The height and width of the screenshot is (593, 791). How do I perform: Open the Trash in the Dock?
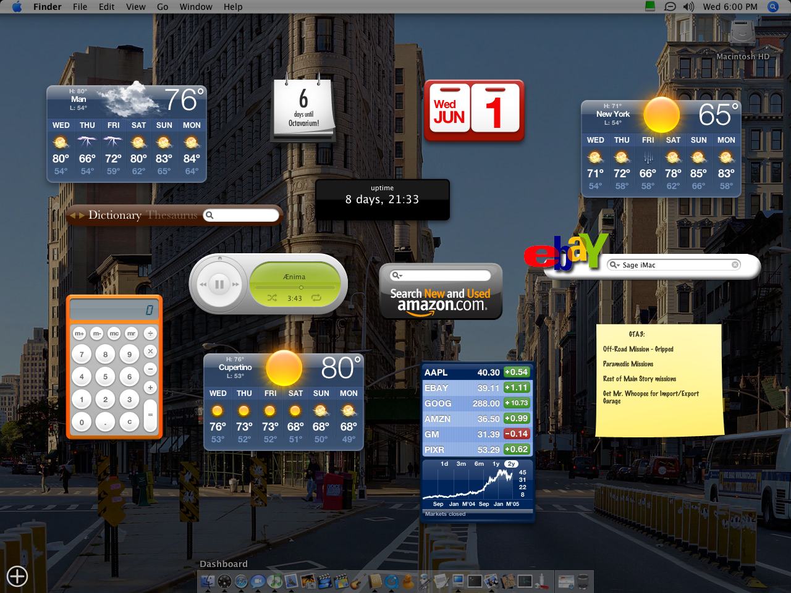click(583, 581)
